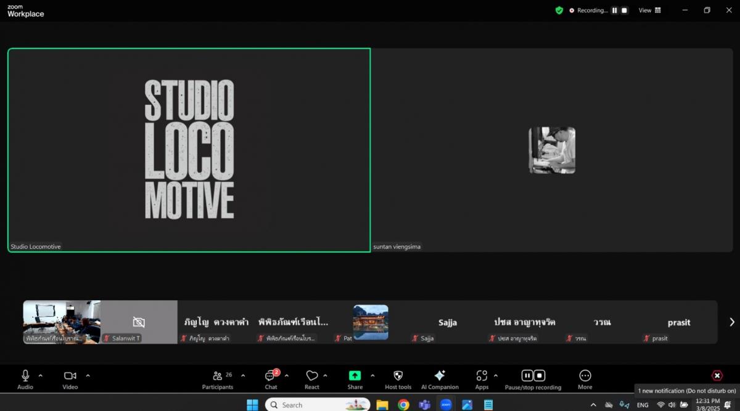Open the video options arrow
The width and height of the screenshot is (740, 411).
88,375
